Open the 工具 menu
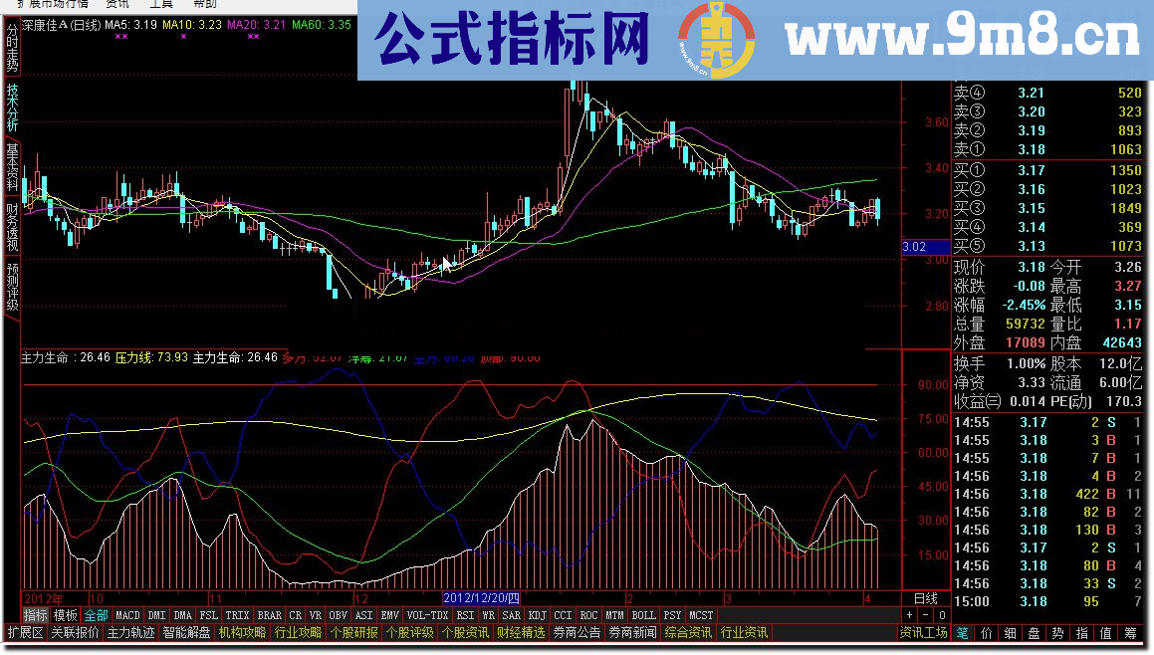 [x=162, y=4]
